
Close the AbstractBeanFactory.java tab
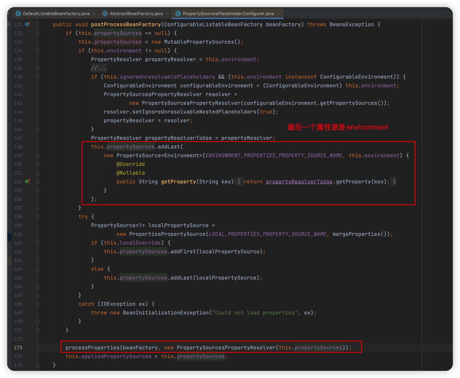pyautogui.click(x=167, y=13)
